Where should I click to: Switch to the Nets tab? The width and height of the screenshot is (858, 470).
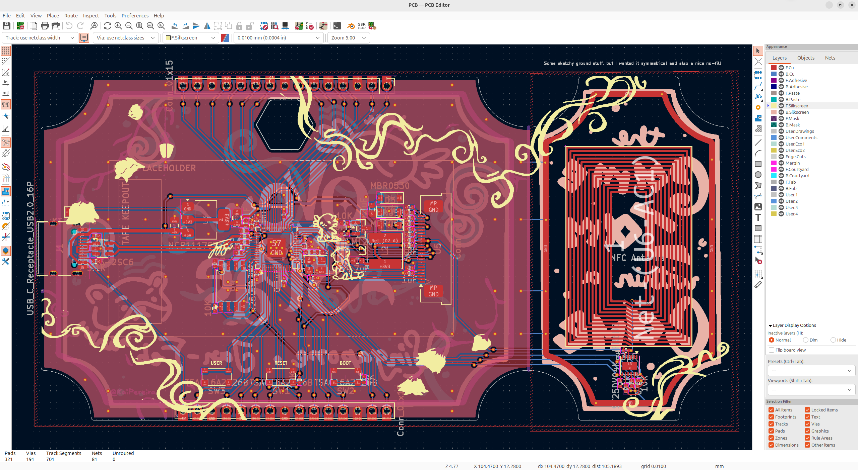[830, 58]
